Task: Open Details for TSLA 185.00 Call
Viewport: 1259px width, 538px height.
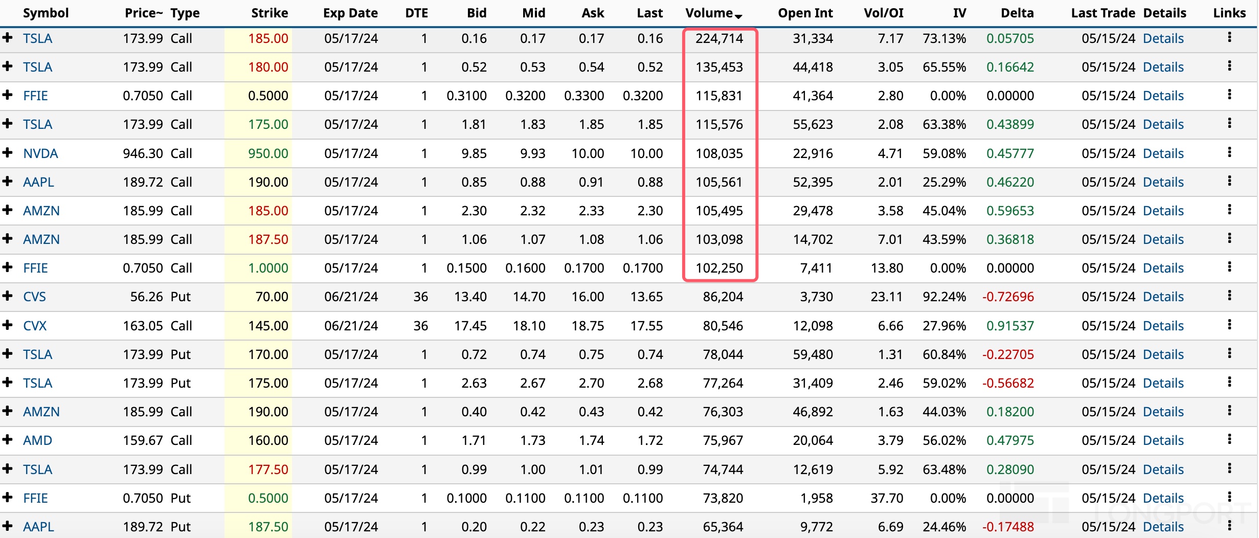Action: click(x=1163, y=38)
